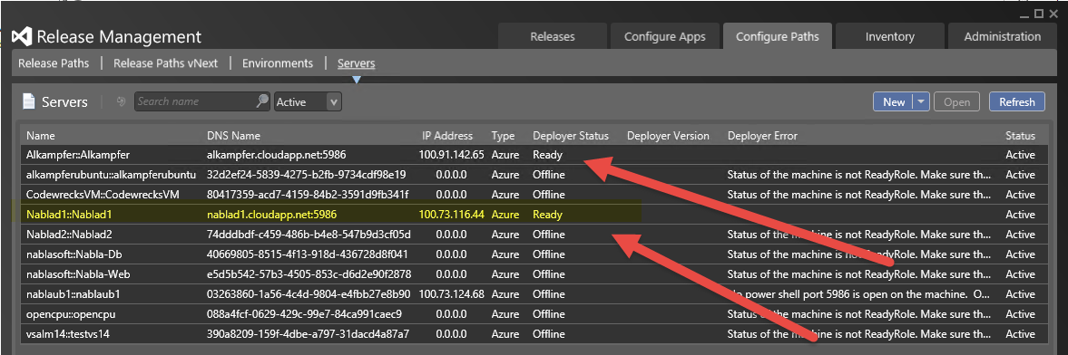Sort by the Status column header
This screenshot has height=355, width=1068.
pos(1020,136)
